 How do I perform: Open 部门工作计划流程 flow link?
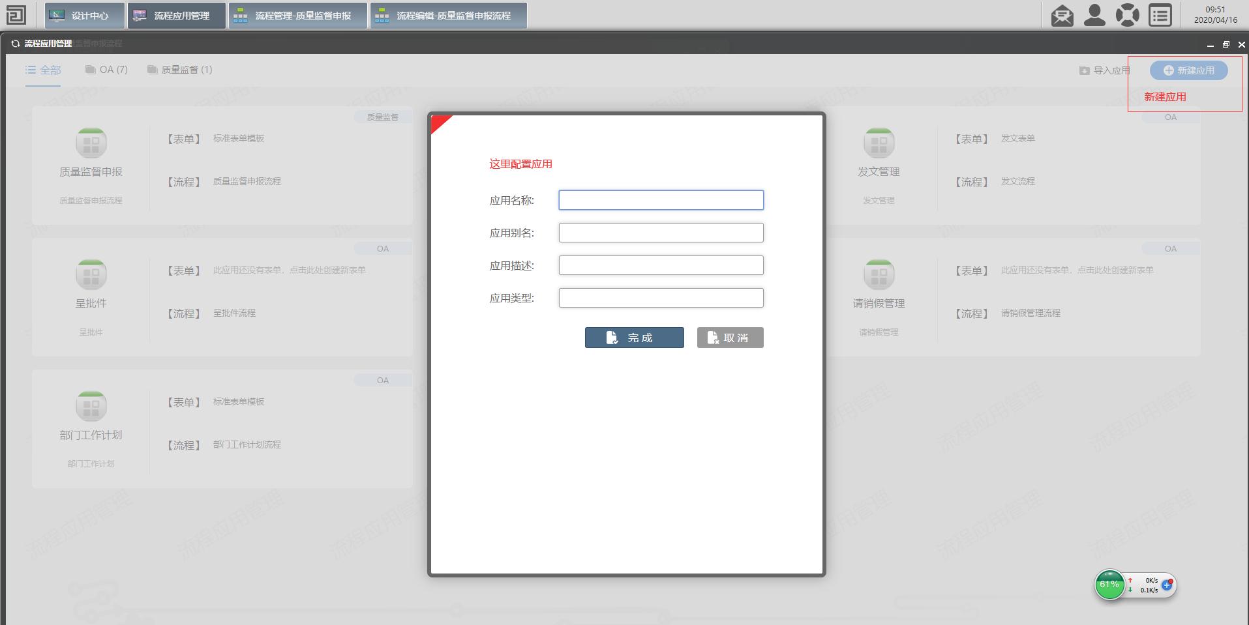click(x=247, y=444)
